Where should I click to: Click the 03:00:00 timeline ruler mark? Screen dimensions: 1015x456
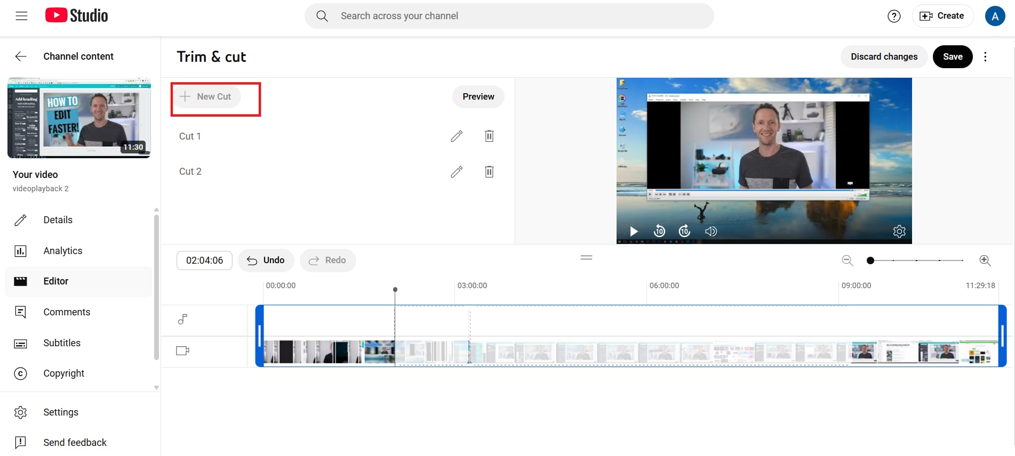[472, 286]
